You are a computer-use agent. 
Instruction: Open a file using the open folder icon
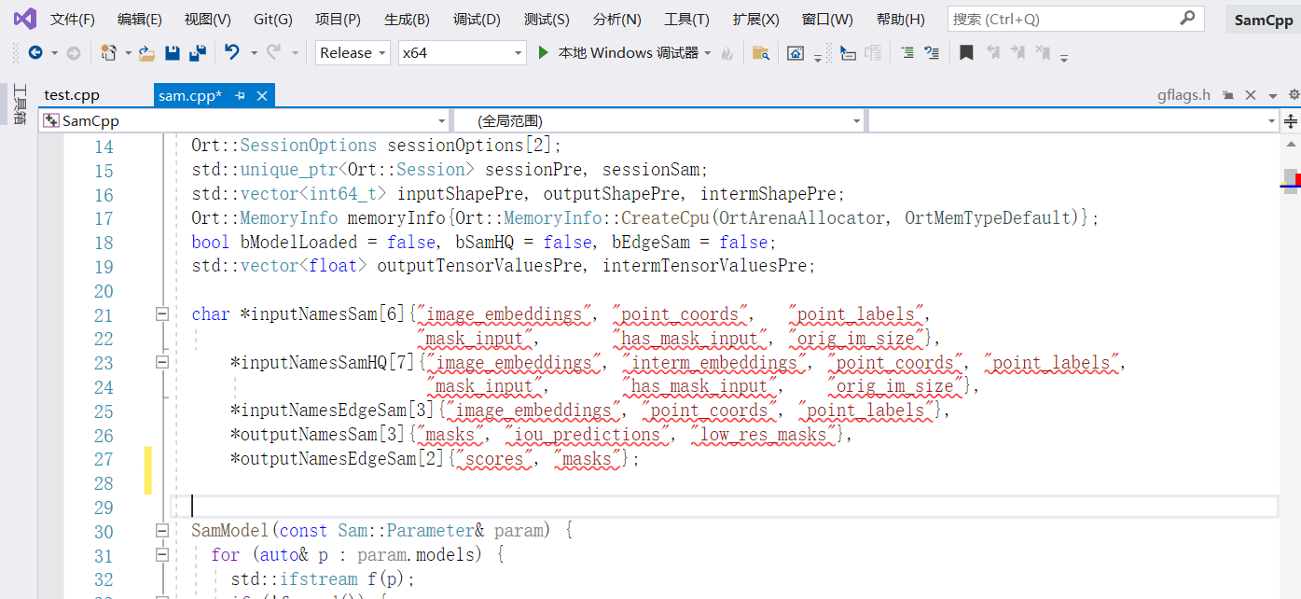tap(145, 53)
